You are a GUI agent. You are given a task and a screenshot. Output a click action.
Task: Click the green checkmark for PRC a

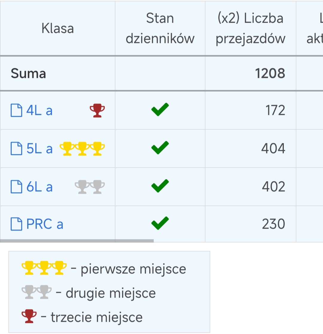pyautogui.click(x=160, y=223)
